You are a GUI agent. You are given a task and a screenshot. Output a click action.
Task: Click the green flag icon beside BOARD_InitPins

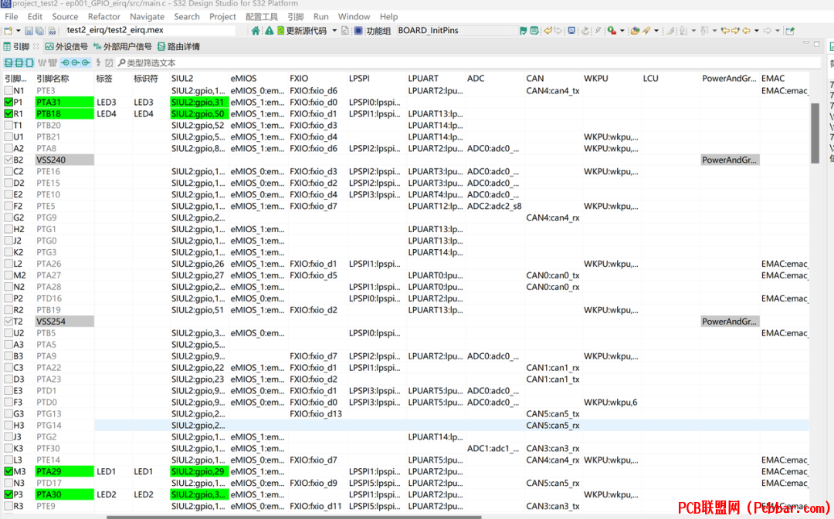pyautogui.click(x=524, y=31)
